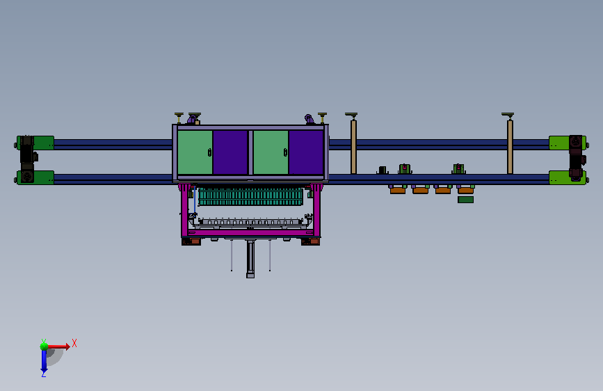The height and width of the screenshot is (391, 603).
Task: Select the teal slotted rack under the cabinet
Action: 251,197
